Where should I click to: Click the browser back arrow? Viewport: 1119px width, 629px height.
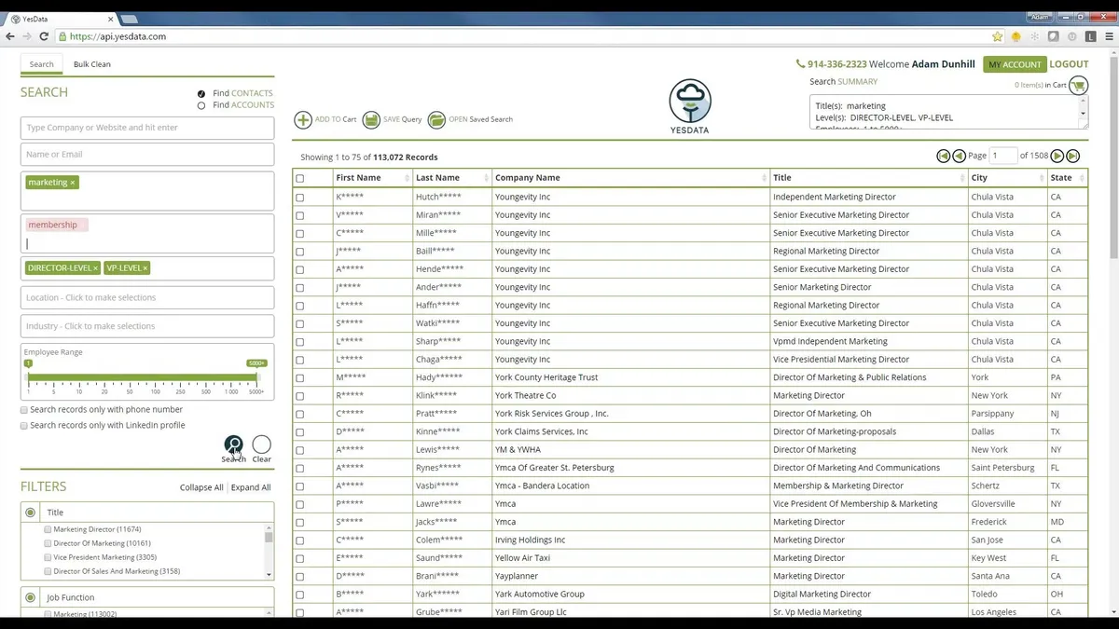pos(10,36)
